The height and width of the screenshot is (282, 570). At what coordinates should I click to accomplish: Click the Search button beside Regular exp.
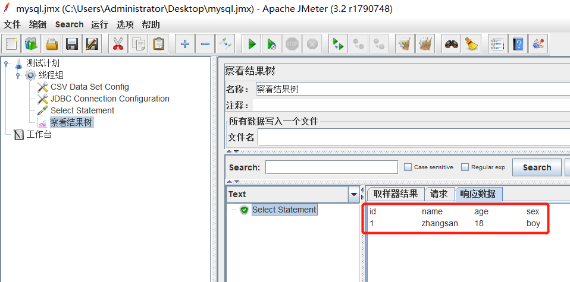(537, 167)
